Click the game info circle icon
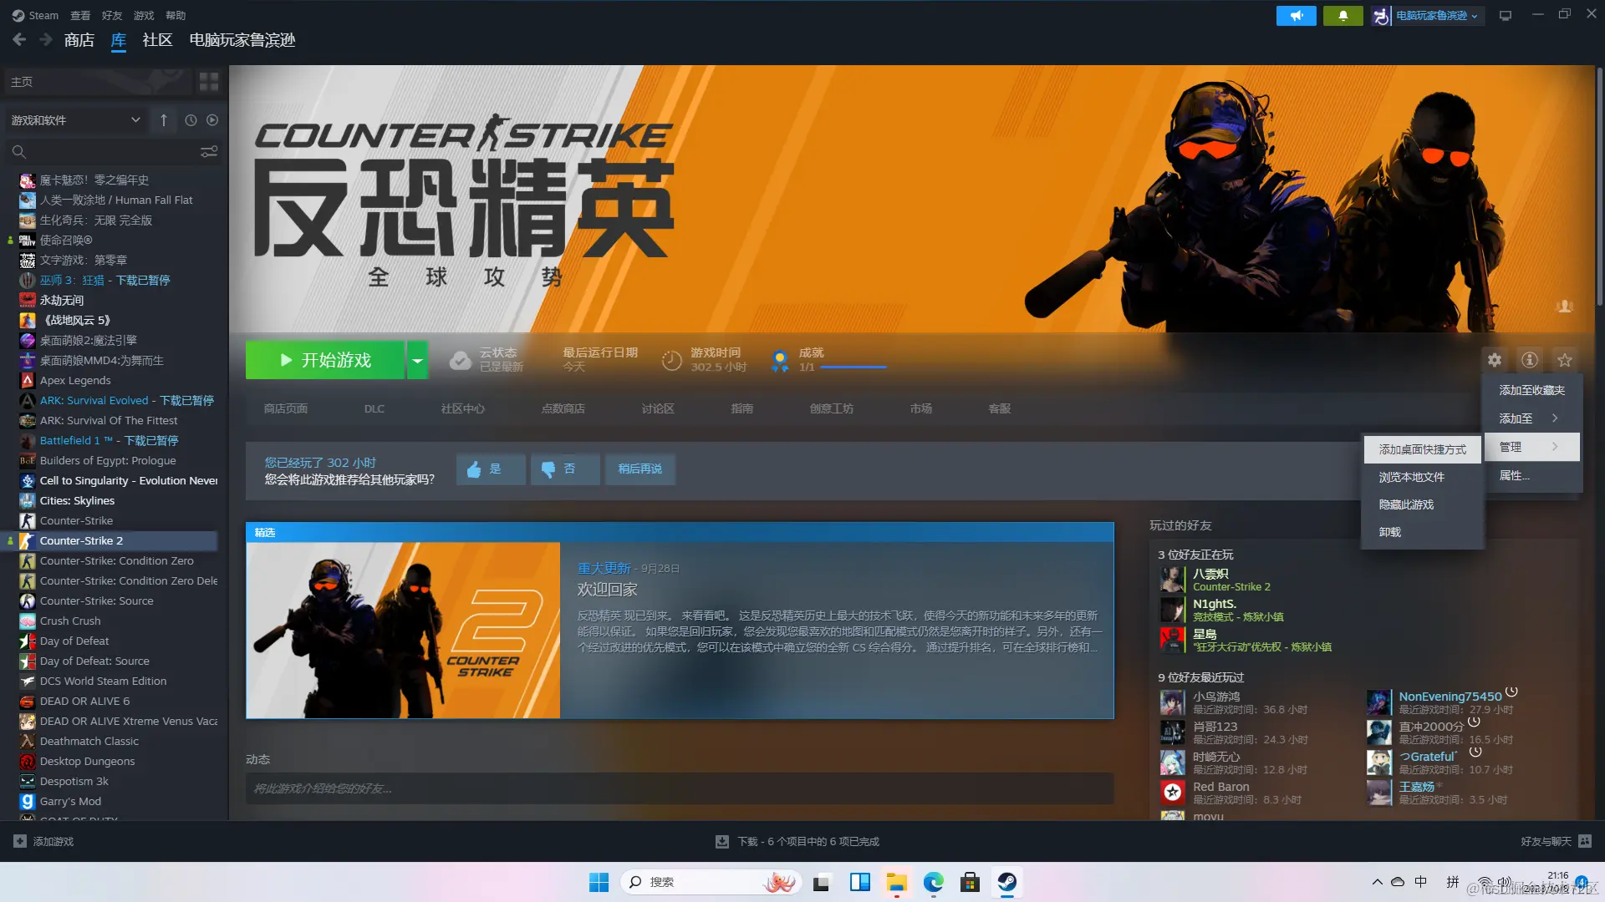The image size is (1605, 902). pos(1530,360)
